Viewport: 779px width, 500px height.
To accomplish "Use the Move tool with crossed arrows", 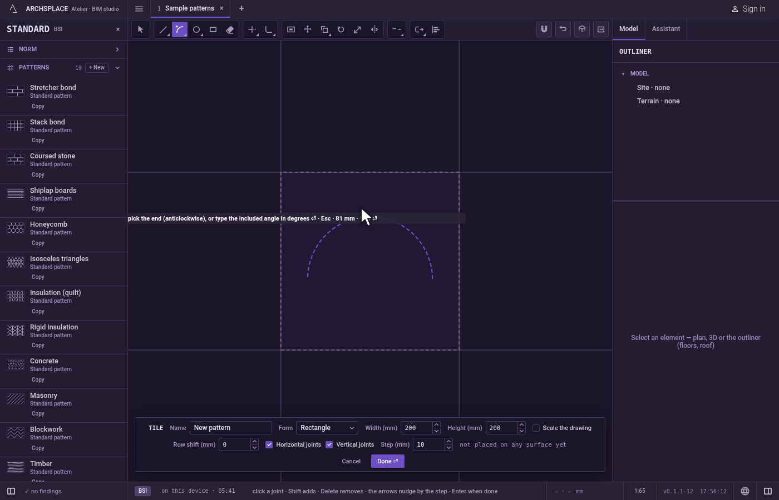I will [308, 29].
